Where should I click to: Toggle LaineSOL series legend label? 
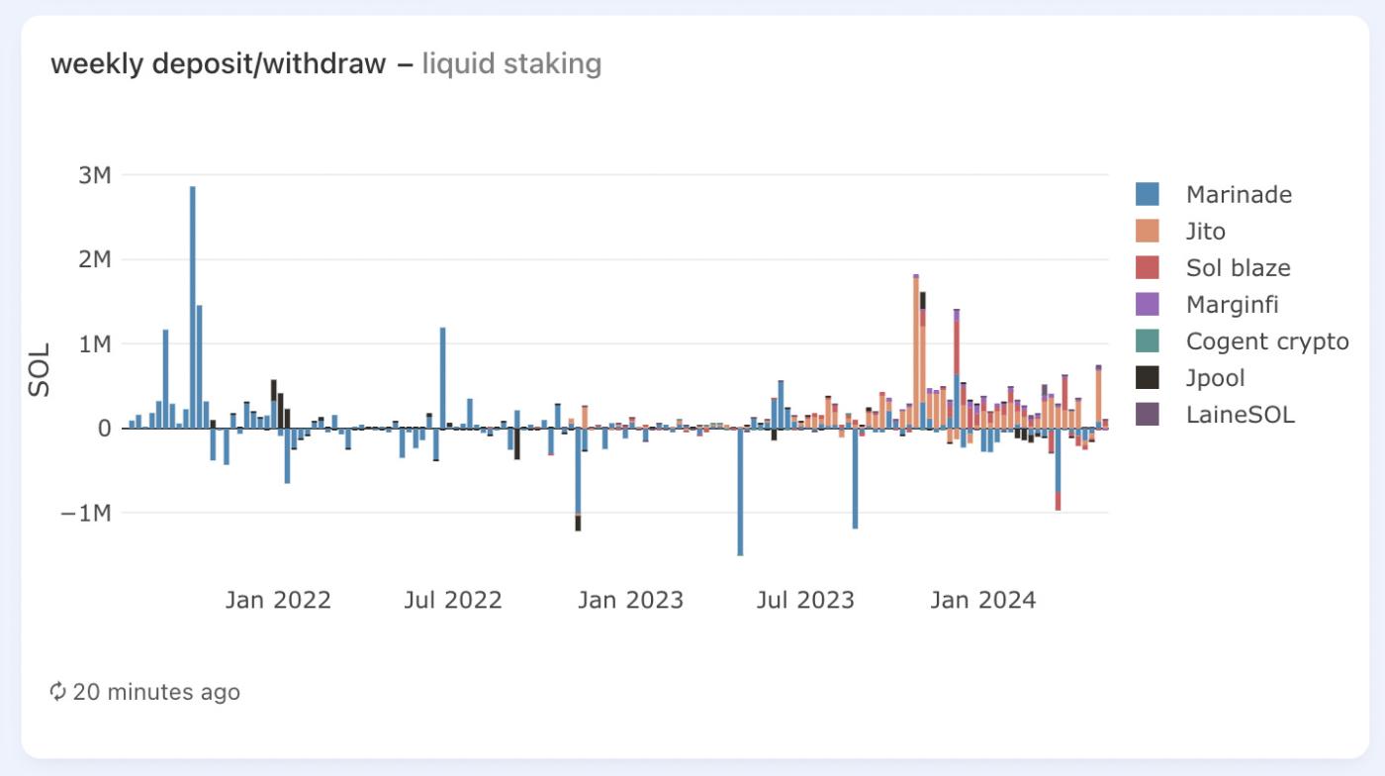(x=1240, y=414)
